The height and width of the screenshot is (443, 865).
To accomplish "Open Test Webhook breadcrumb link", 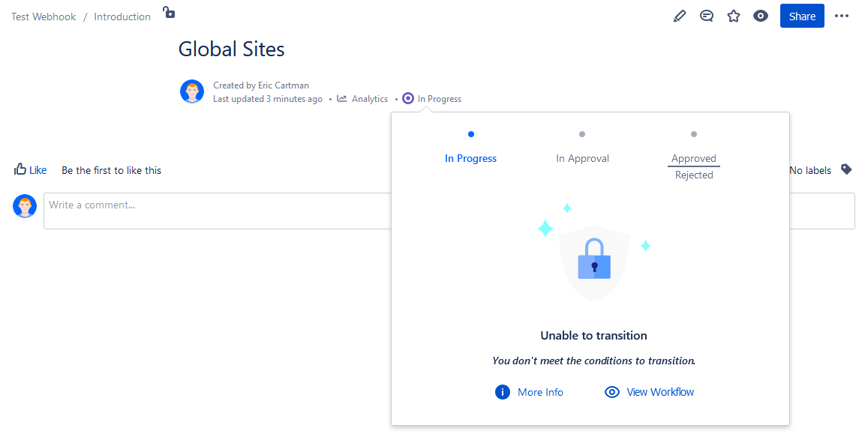I will click(x=44, y=16).
